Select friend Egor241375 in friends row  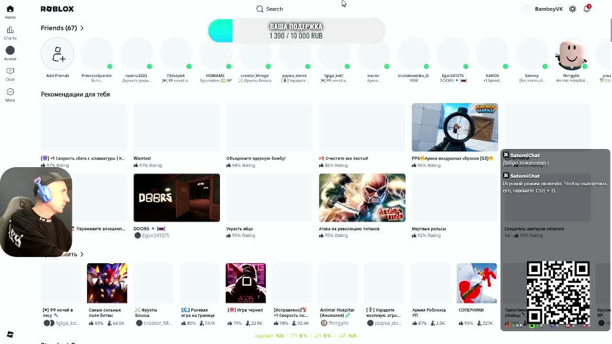(453, 54)
